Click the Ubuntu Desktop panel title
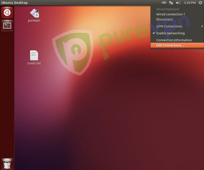The width and height of the screenshot is (204, 170). click(x=14, y=3)
